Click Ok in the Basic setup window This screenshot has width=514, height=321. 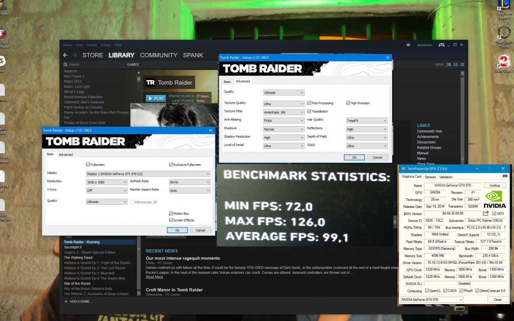point(177,230)
